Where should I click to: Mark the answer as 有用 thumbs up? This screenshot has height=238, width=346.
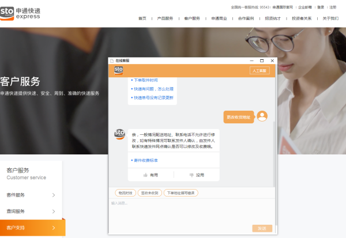tap(151, 175)
